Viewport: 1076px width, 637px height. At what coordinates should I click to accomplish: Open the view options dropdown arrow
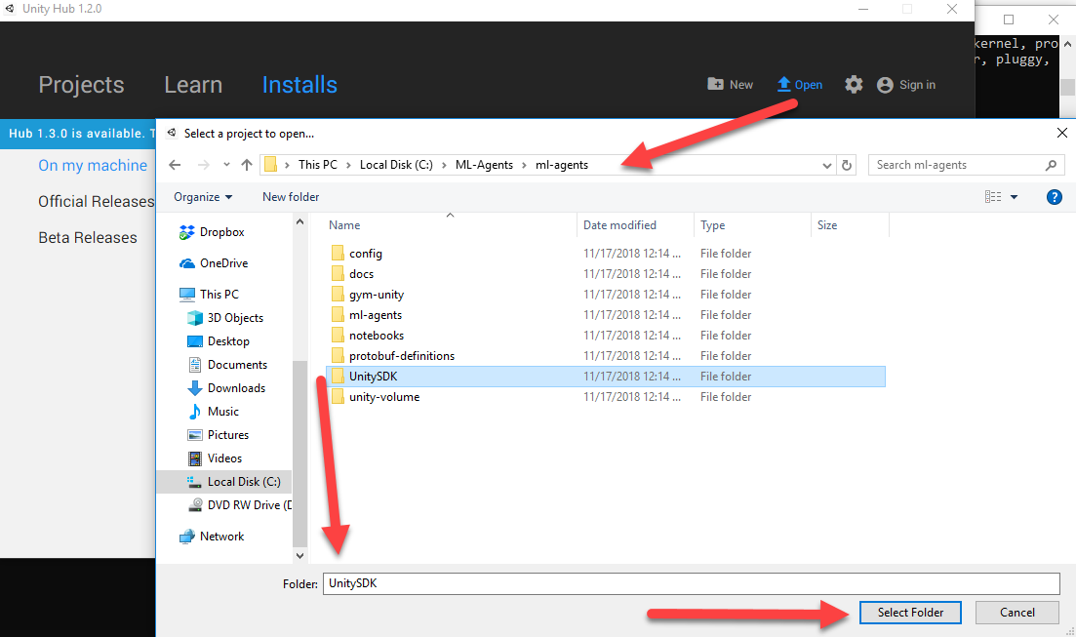[1014, 198]
